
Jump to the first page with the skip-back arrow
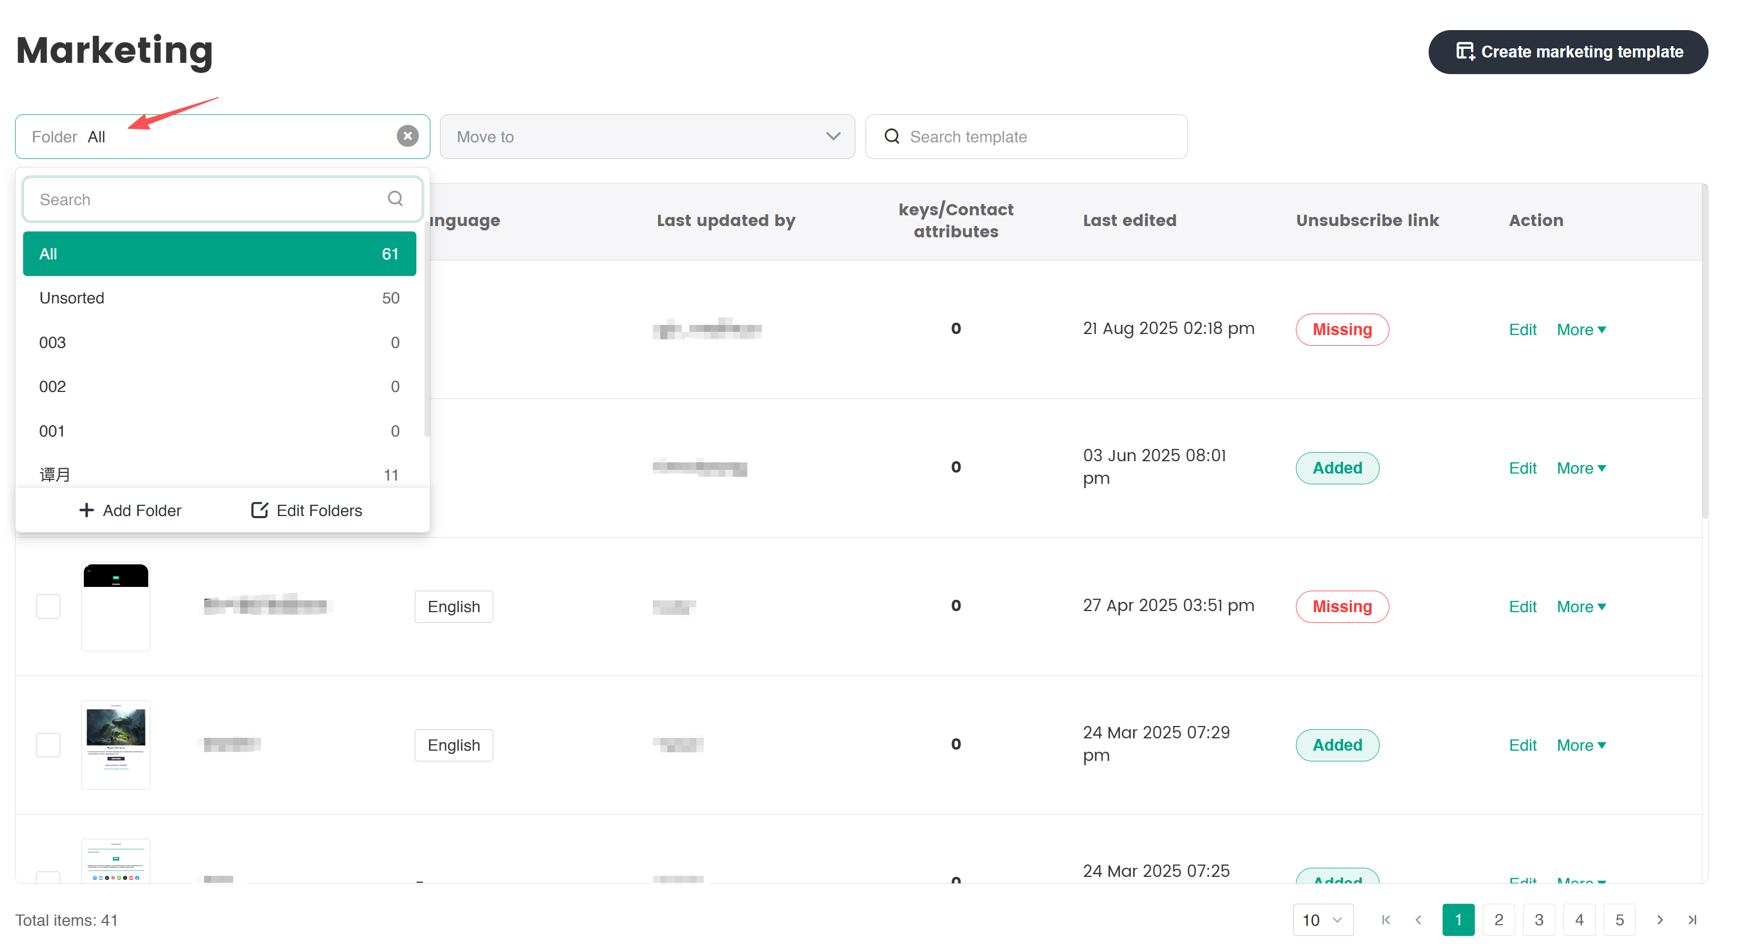tap(1386, 920)
